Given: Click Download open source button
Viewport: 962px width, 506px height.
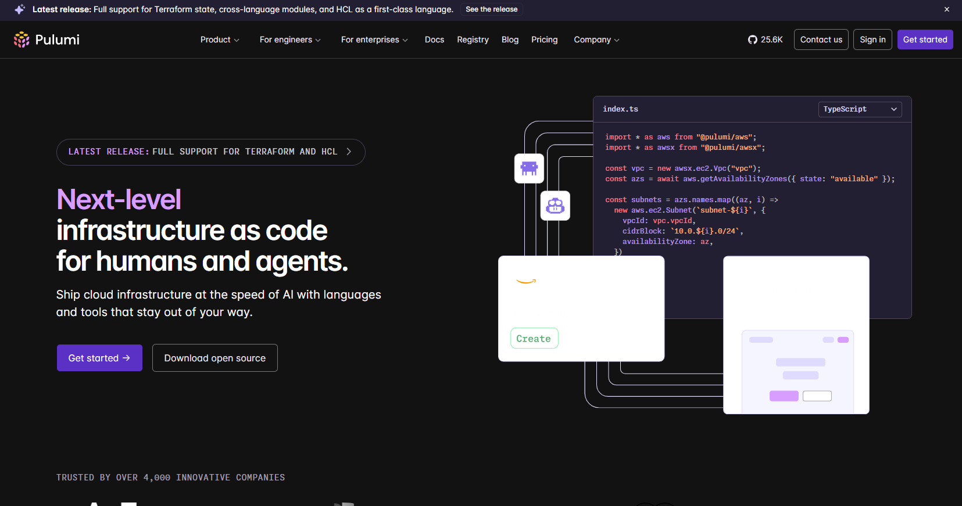Looking at the screenshot, I should click(215, 358).
